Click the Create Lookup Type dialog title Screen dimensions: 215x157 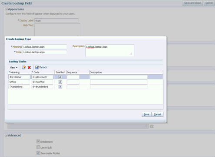(x=19, y=39)
